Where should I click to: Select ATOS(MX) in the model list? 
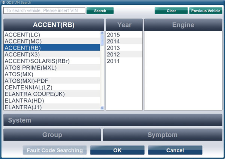pos(52,74)
